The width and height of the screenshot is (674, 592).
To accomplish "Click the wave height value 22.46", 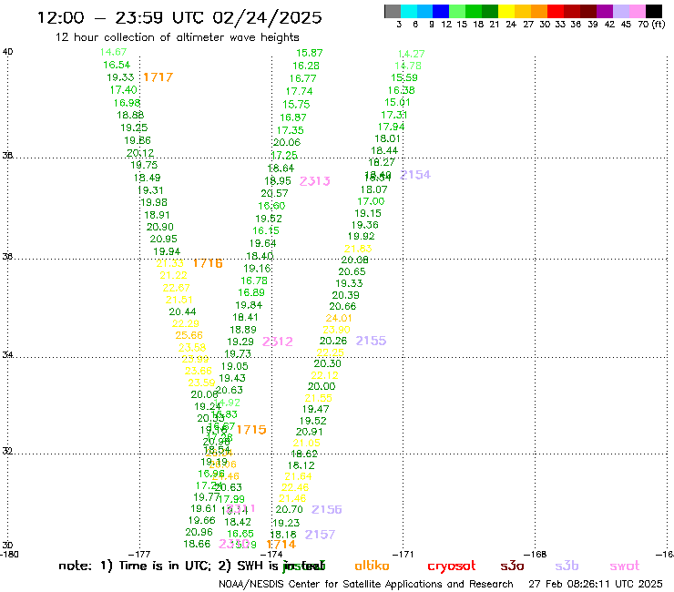I will click(x=295, y=487).
